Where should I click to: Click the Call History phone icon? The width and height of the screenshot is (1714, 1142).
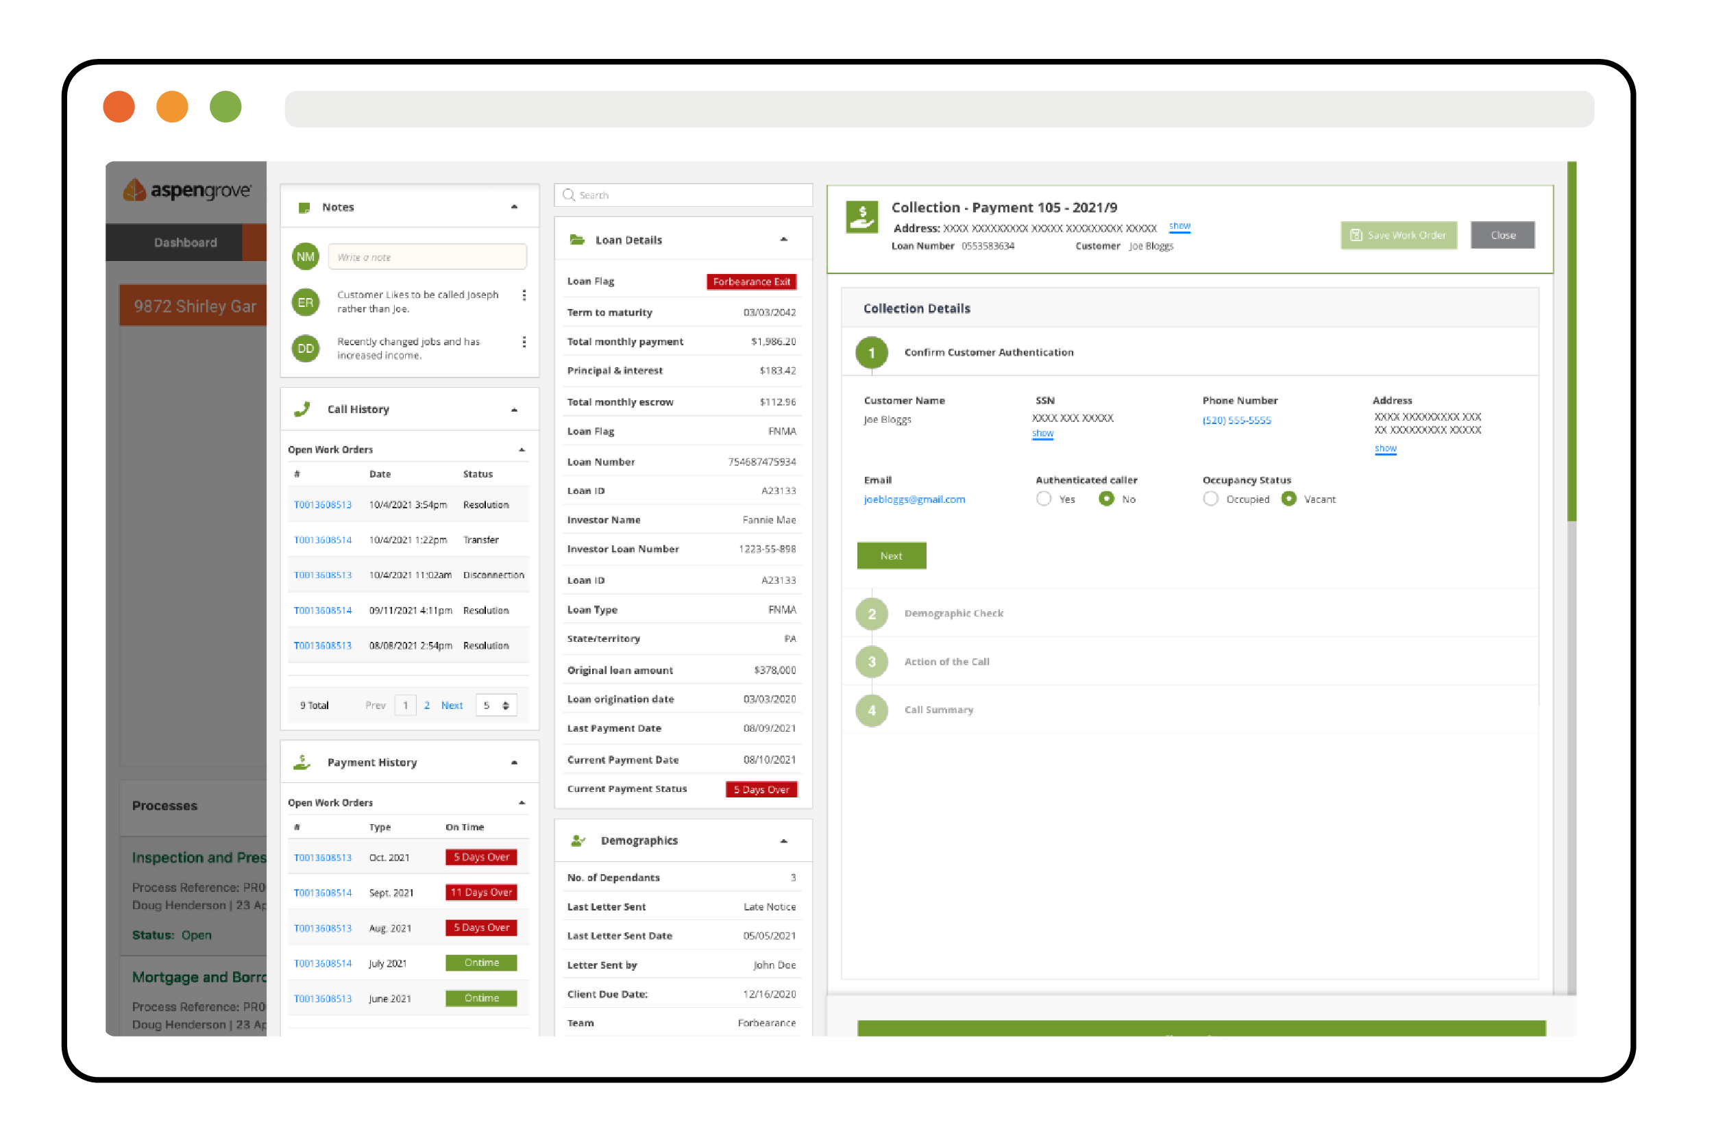click(302, 409)
